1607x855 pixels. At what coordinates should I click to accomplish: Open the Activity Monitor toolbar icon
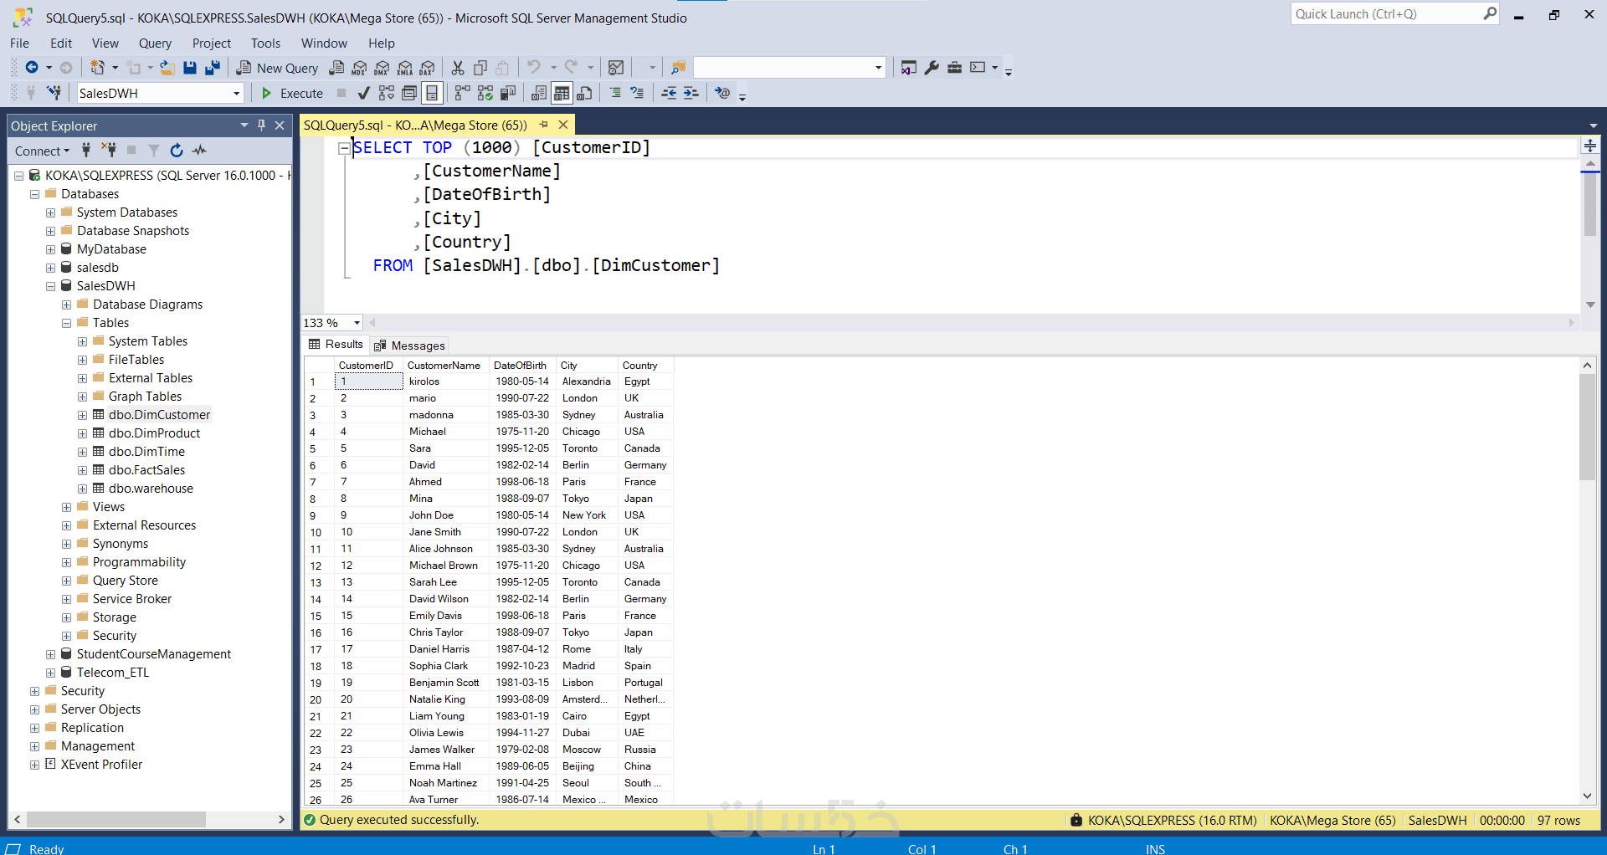coord(617,68)
